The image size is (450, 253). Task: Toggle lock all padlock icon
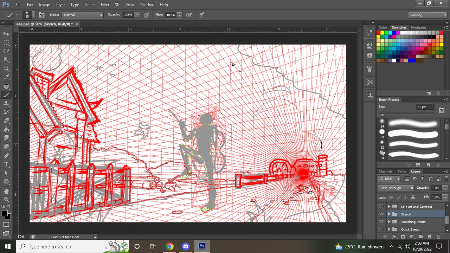[413, 197]
